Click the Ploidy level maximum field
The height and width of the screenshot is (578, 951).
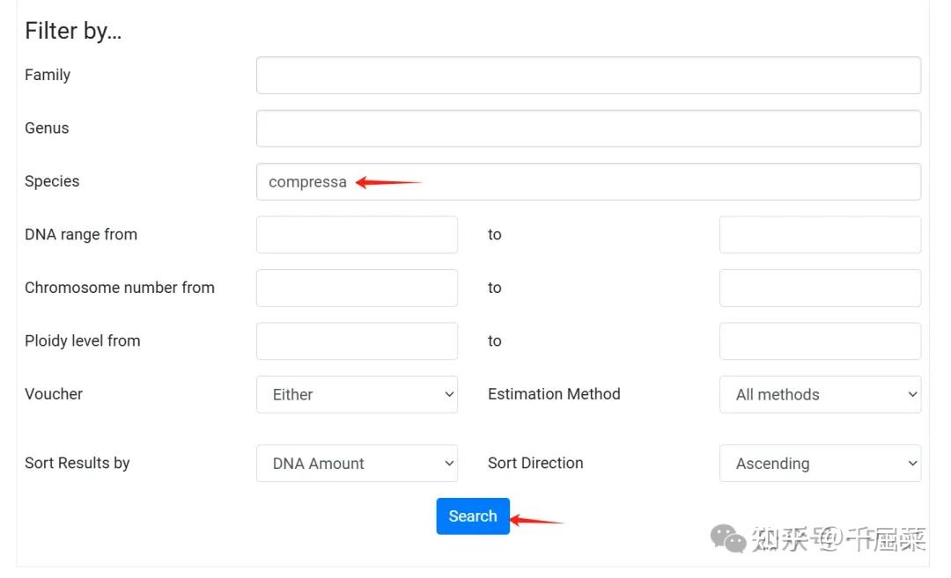(820, 341)
